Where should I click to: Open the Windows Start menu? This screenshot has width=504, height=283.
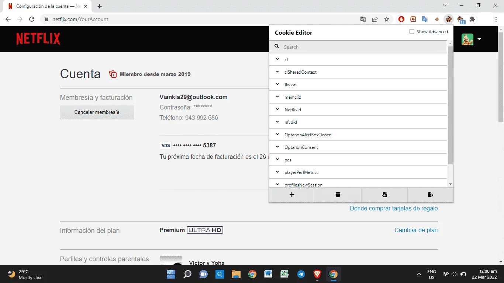pyautogui.click(x=171, y=274)
